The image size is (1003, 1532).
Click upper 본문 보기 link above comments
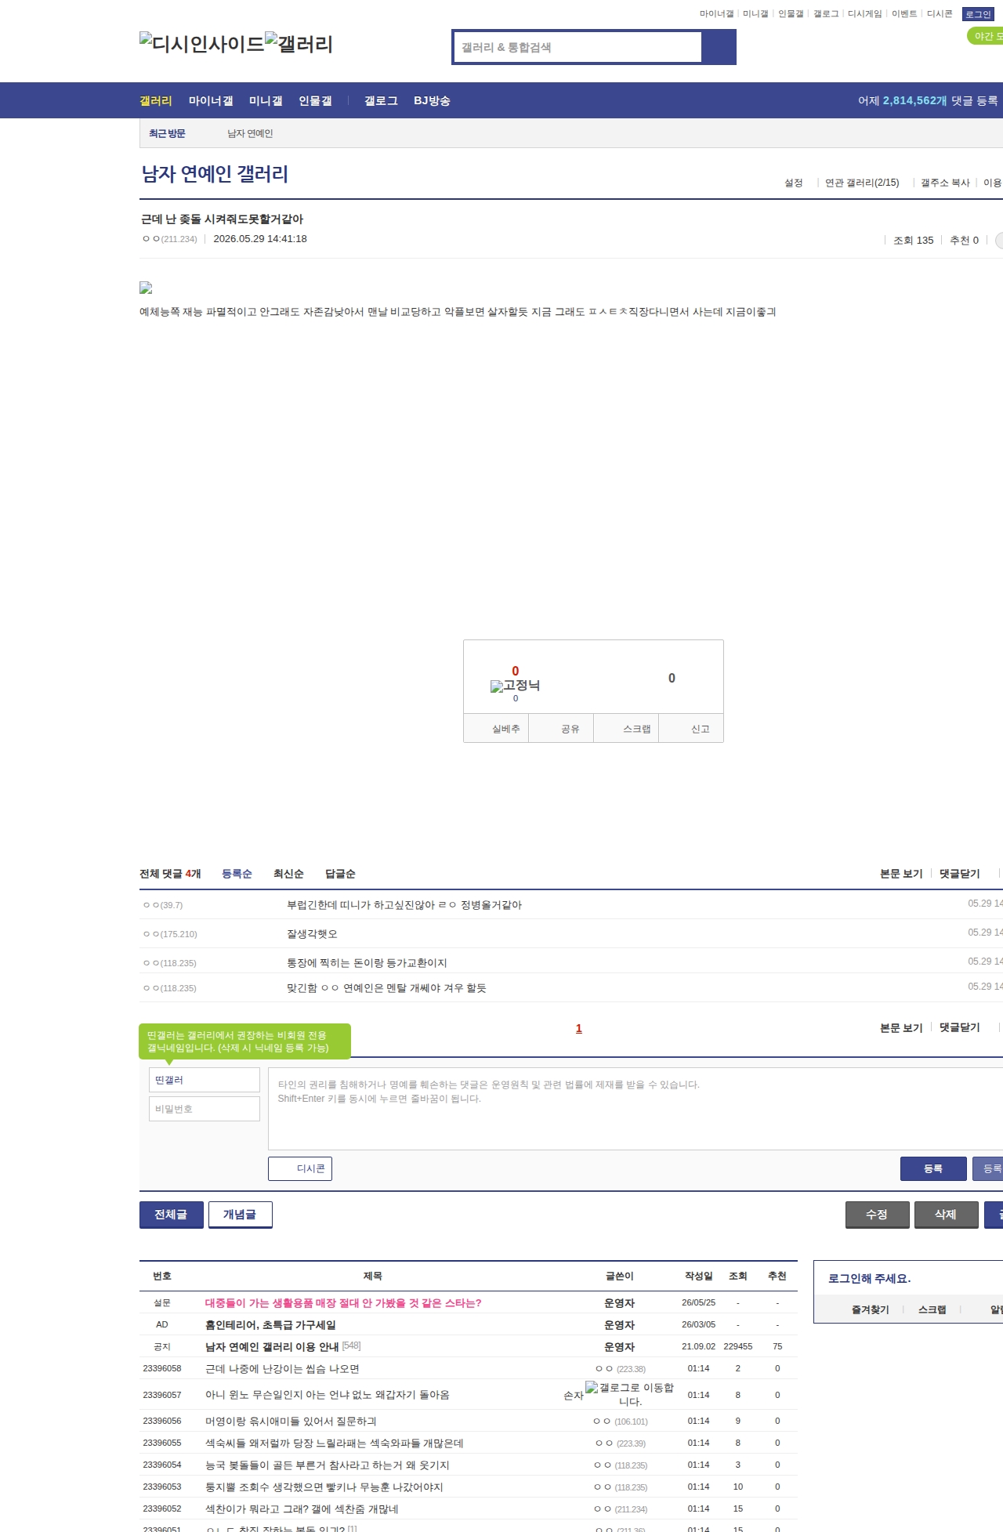coord(901,874)
